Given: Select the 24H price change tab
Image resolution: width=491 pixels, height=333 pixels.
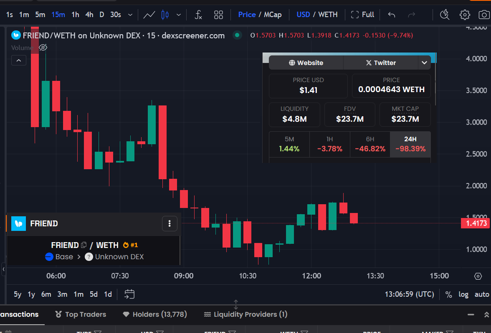Looking at the screenshot, I should tap(410, 144).
